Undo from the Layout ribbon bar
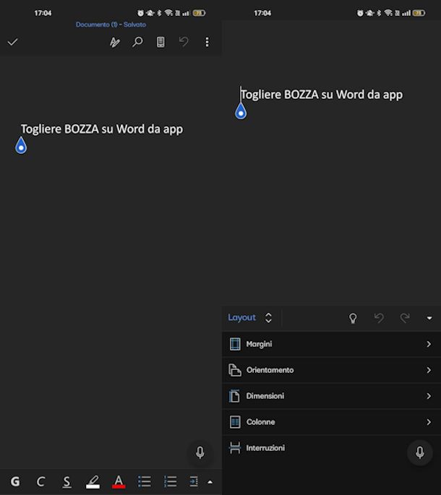Screen dimensions: 441x495 click(379, 318)
